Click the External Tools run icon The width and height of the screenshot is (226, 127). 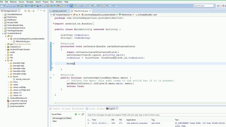tap(38, 6)
